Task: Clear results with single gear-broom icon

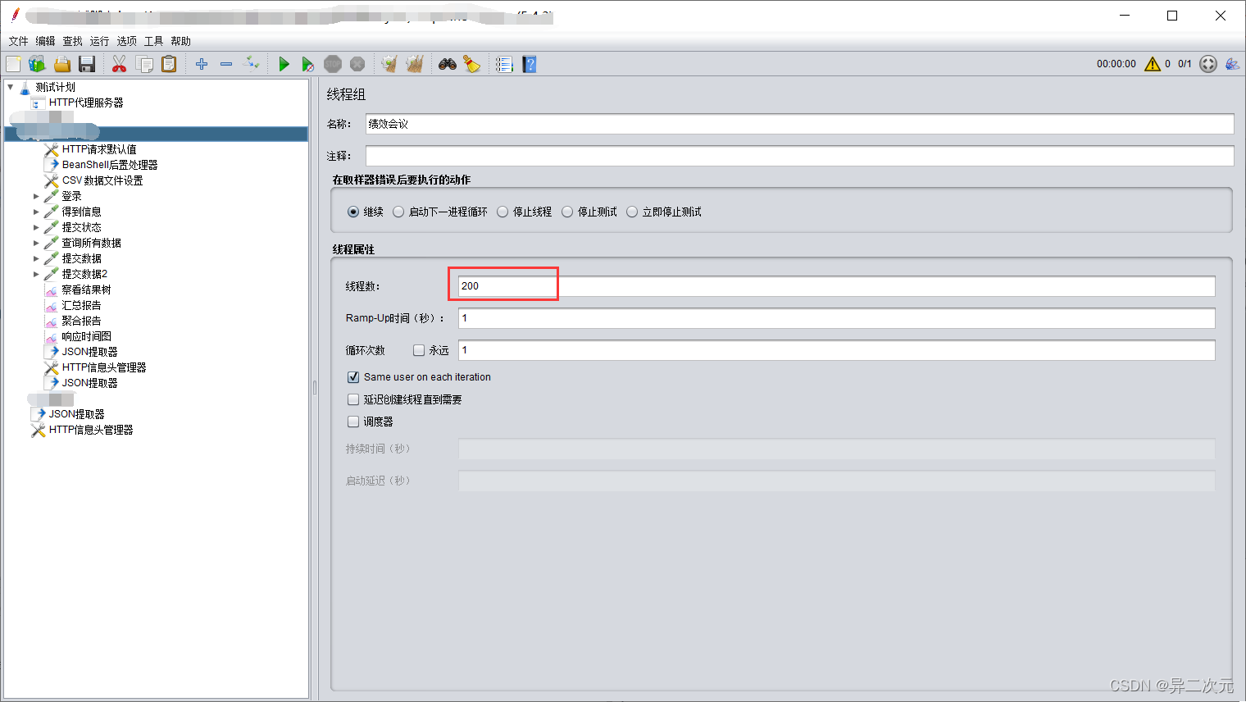Action: click(x=389, y=64)
